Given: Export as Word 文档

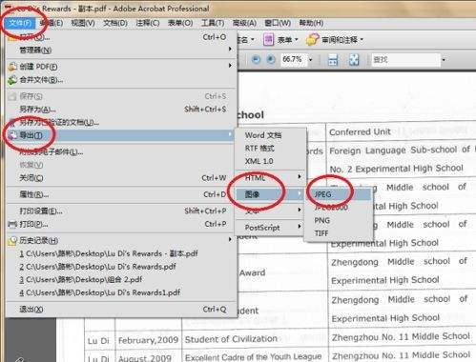Looking at the screenshot, I should [270, 135].
